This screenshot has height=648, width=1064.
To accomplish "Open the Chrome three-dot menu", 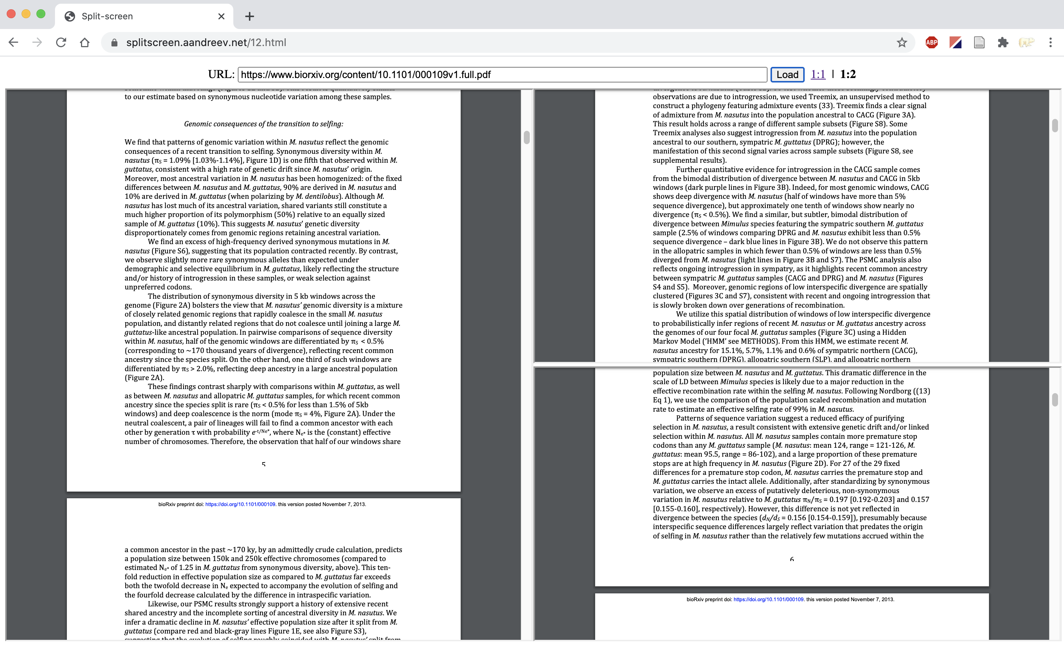I will point(1050,42).
